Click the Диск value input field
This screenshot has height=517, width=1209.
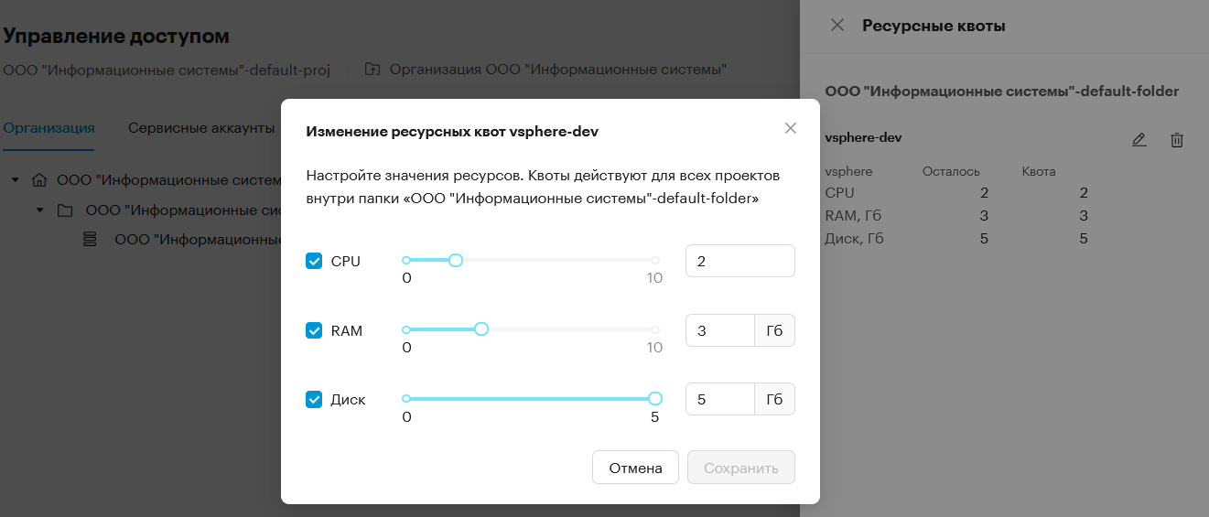pyautogui.click(x=720, y=399)
